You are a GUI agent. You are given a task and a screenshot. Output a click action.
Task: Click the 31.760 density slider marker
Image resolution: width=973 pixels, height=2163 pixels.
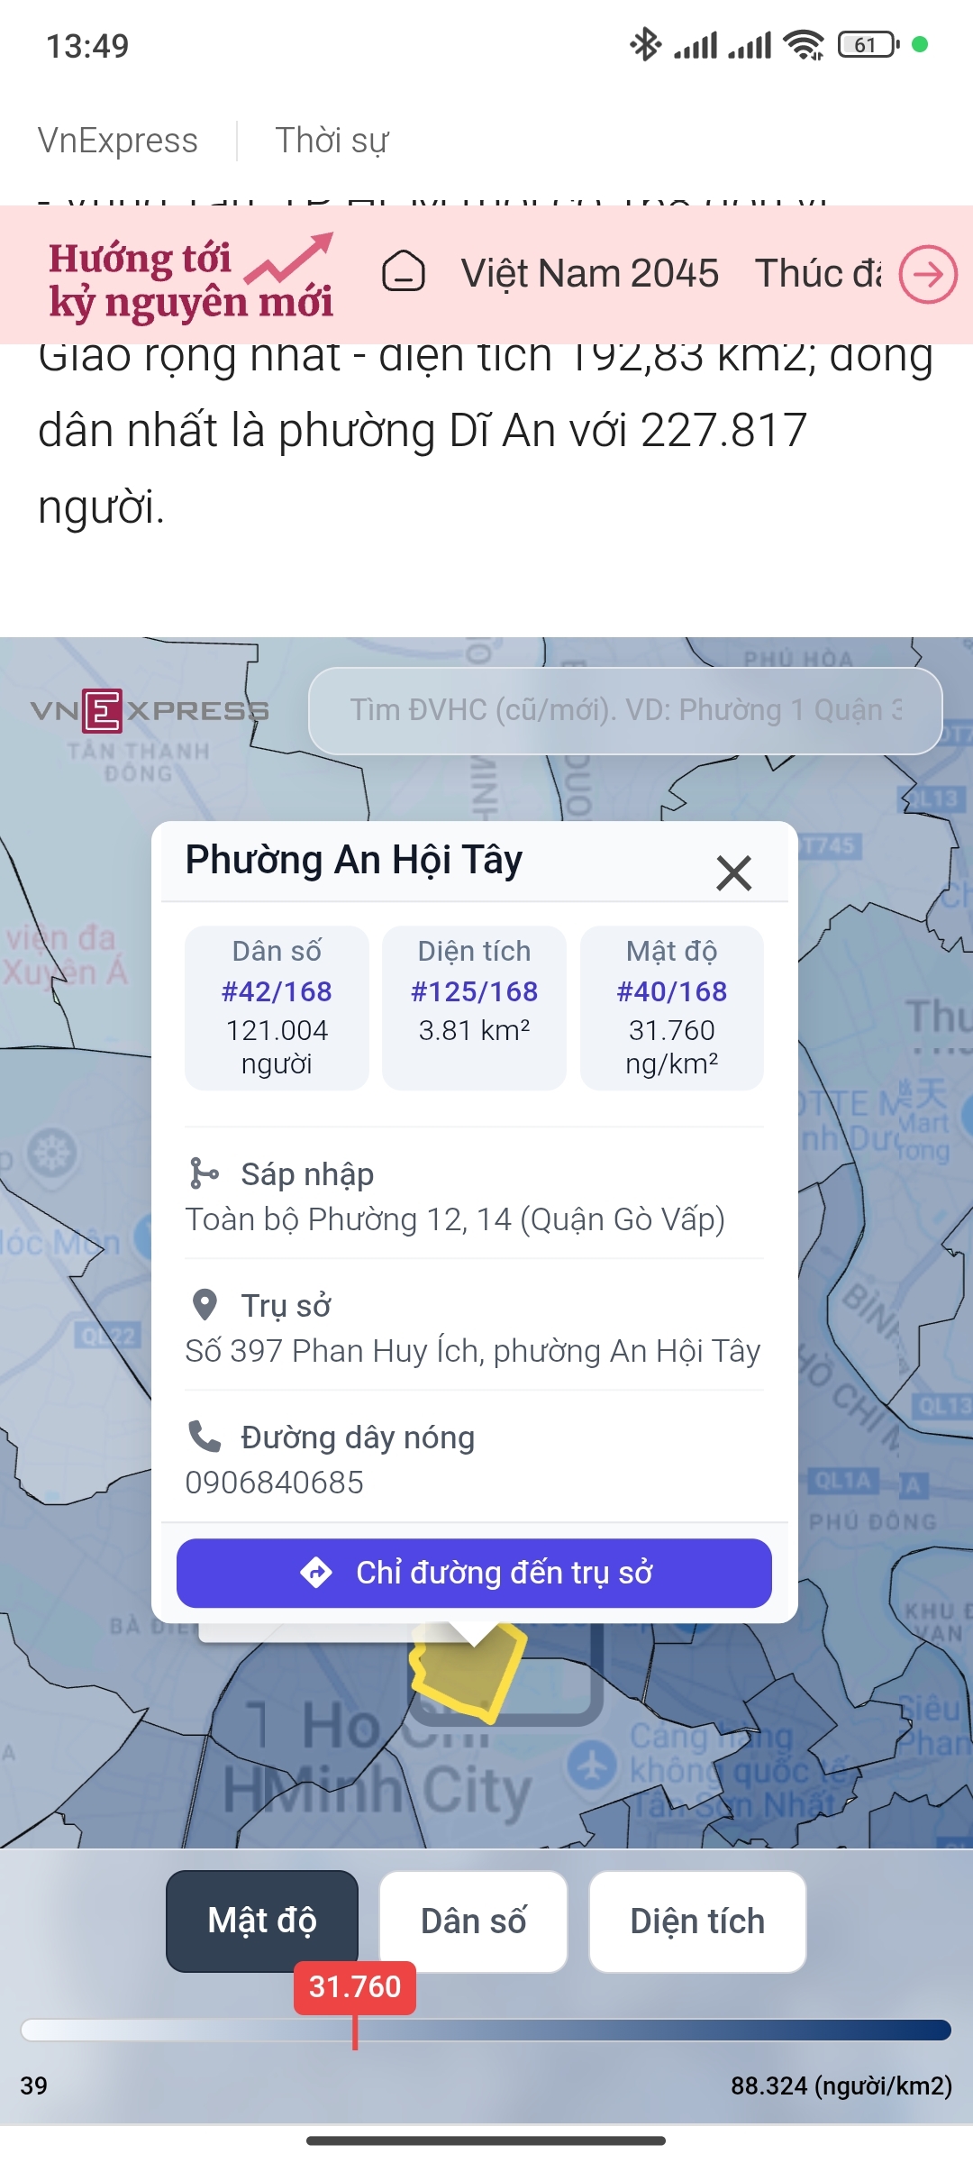(x=355, y=1987)
